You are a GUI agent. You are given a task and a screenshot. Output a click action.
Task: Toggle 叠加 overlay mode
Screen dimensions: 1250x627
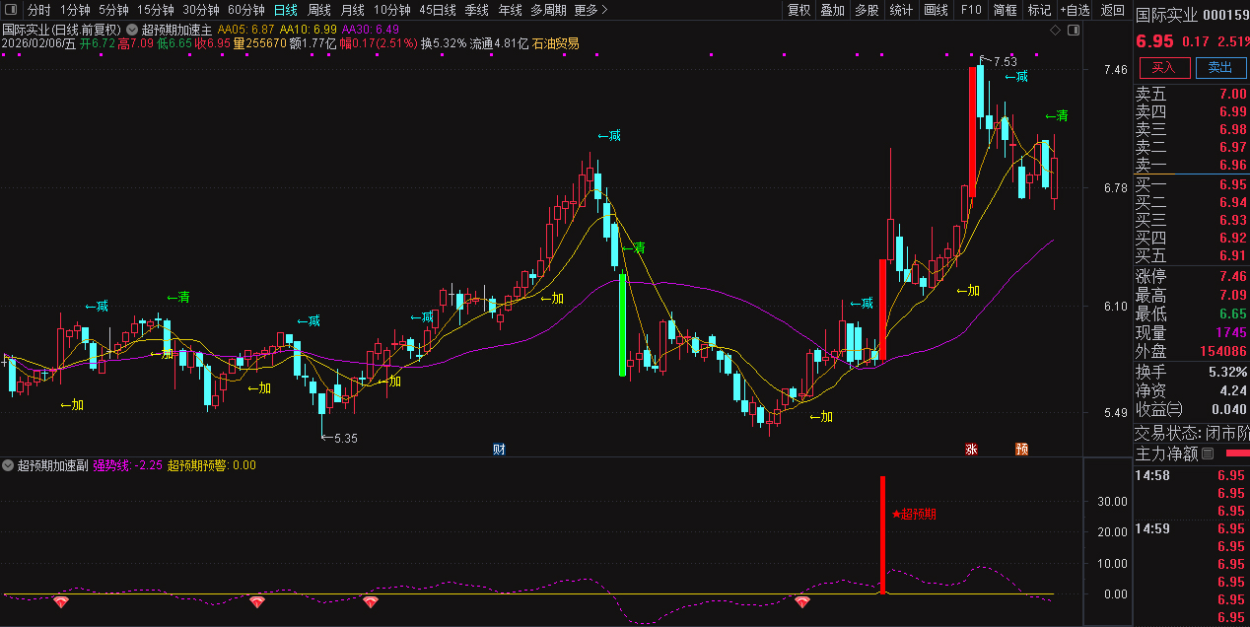pos(833,10)
